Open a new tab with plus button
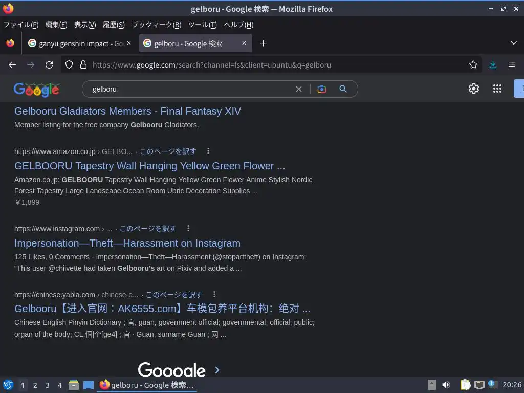 [264, 43]
